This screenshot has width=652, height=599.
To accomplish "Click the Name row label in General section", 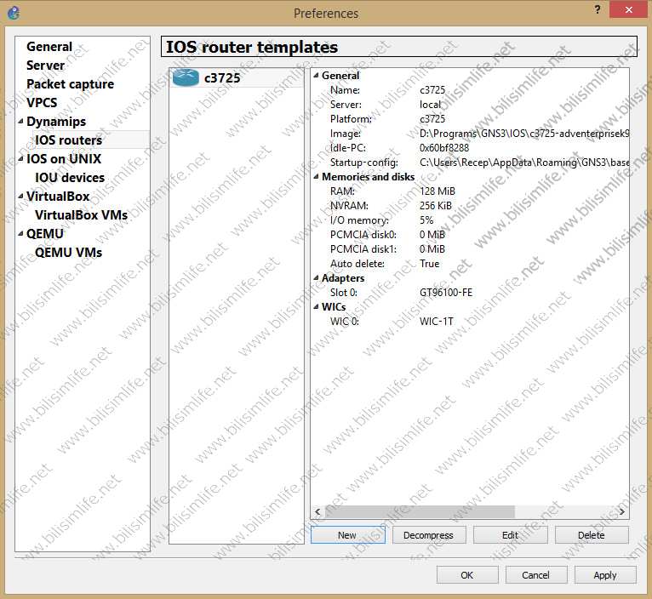I will [345, 90].
